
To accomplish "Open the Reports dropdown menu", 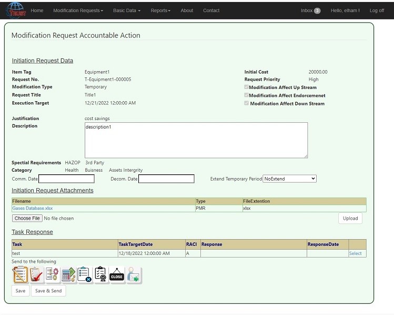I will coord(160,11).
